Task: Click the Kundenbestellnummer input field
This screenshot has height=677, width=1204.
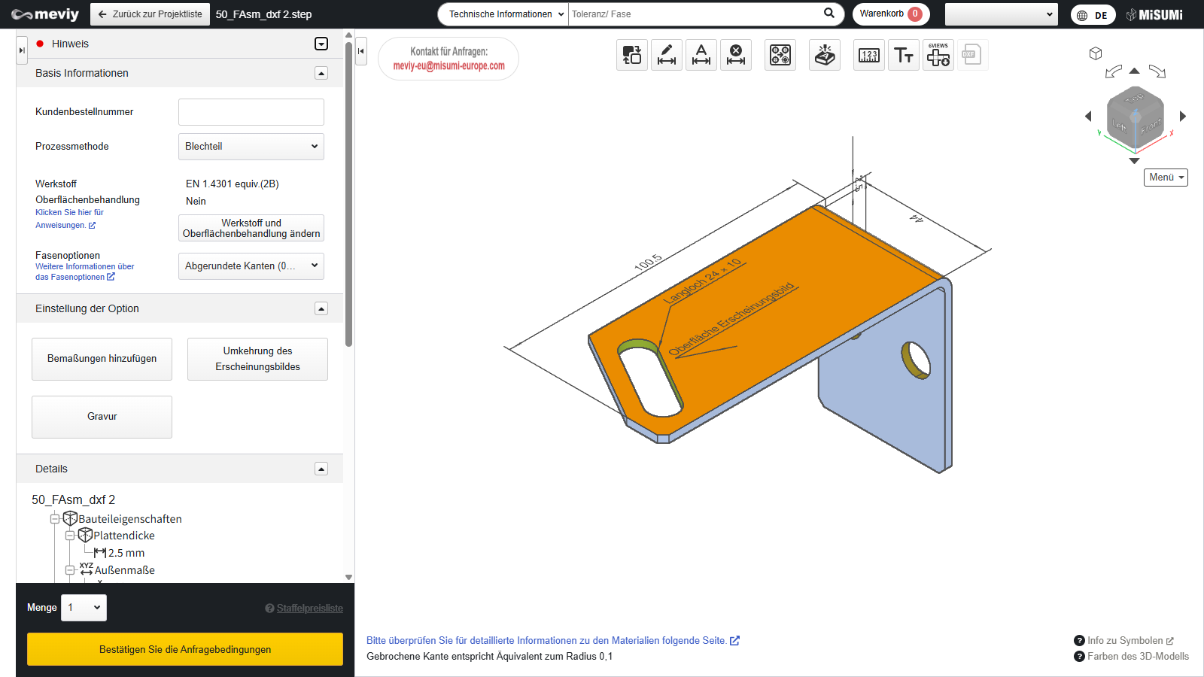Action: 251,112
